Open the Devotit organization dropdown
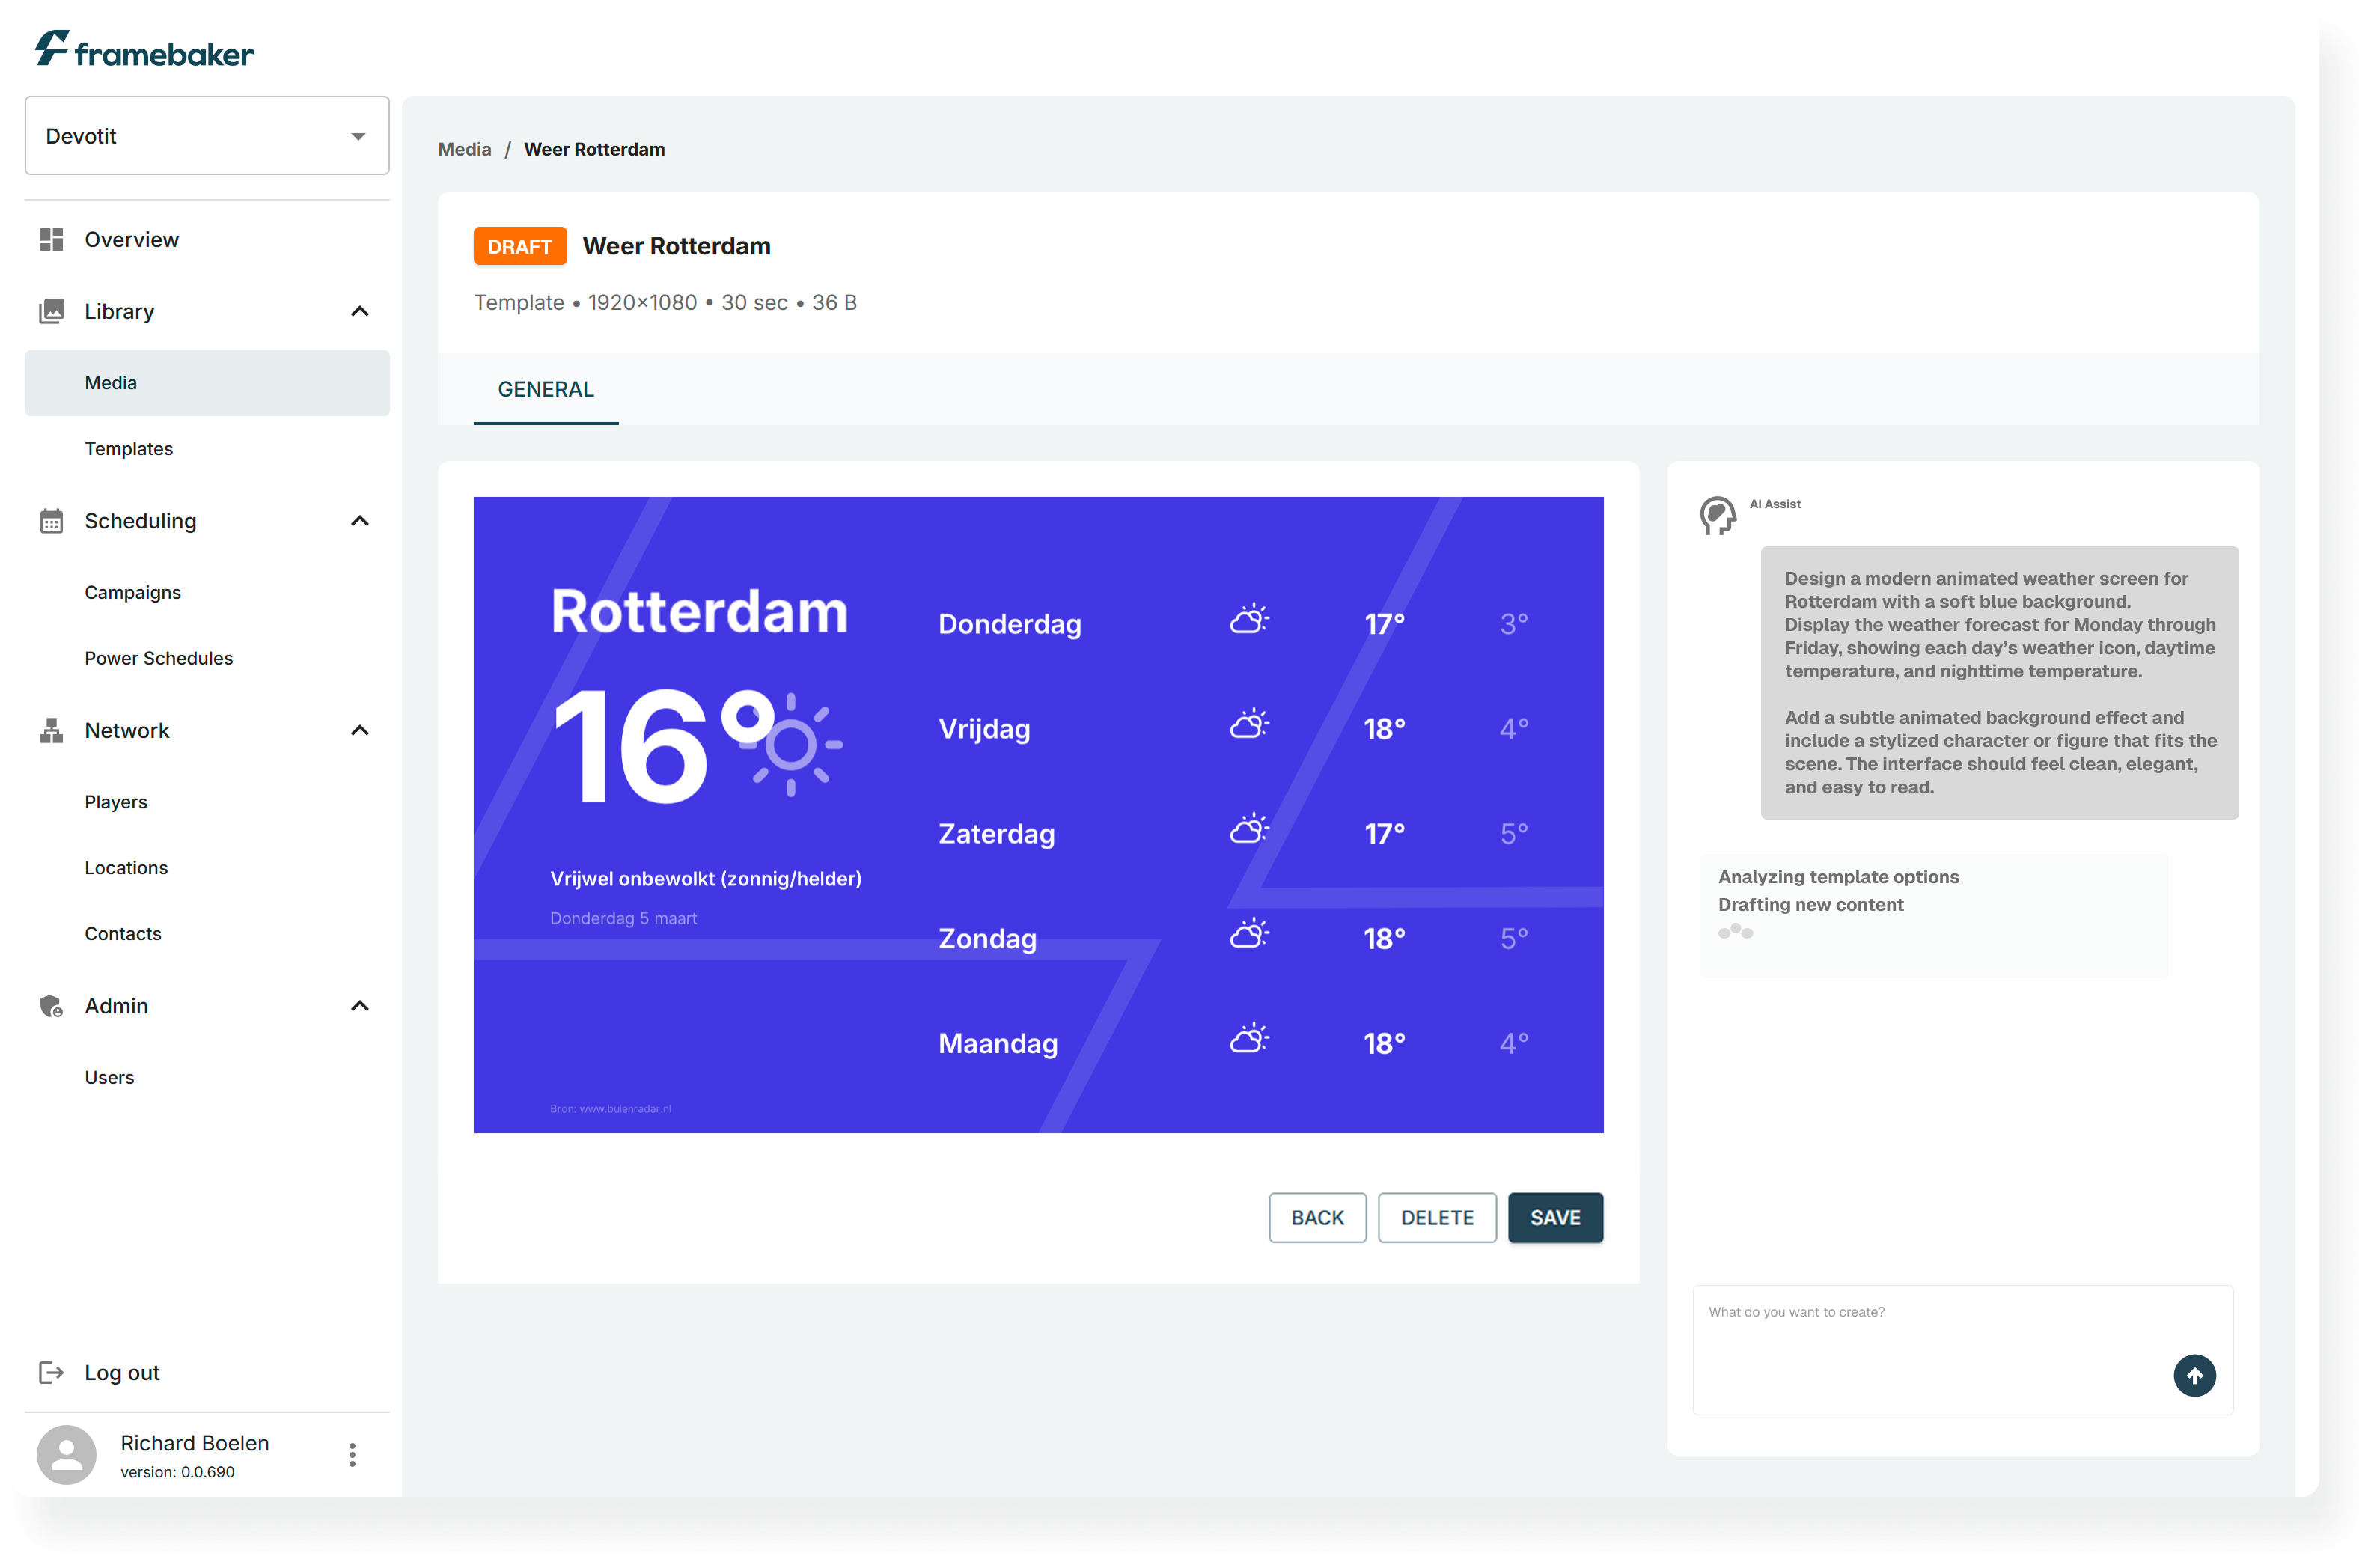Image resolution: width=2374 pixels, height=1568 pixels. coord(207,136)
